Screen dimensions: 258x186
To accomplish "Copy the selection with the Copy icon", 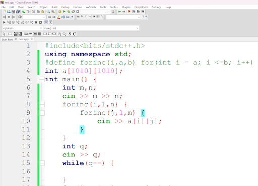I will click(38, 12).
